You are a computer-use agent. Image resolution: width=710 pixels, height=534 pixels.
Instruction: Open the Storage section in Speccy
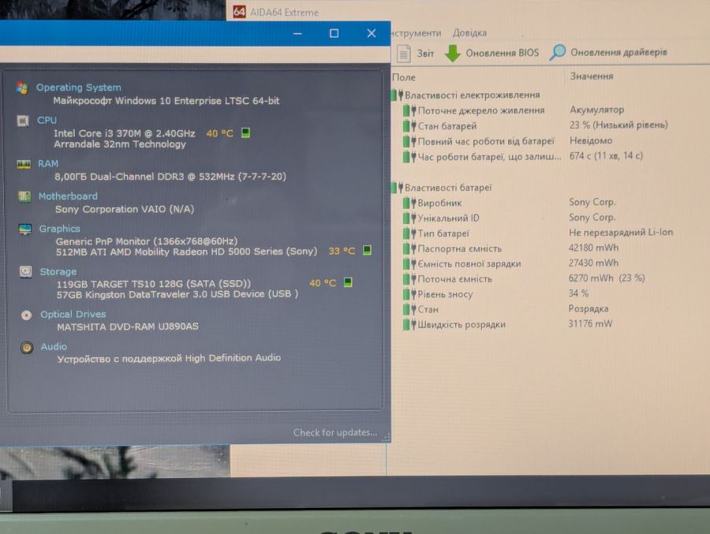coord(58,272)
